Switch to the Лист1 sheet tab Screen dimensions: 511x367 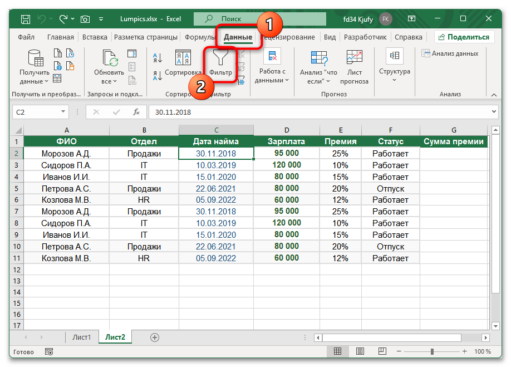[81, 337]
